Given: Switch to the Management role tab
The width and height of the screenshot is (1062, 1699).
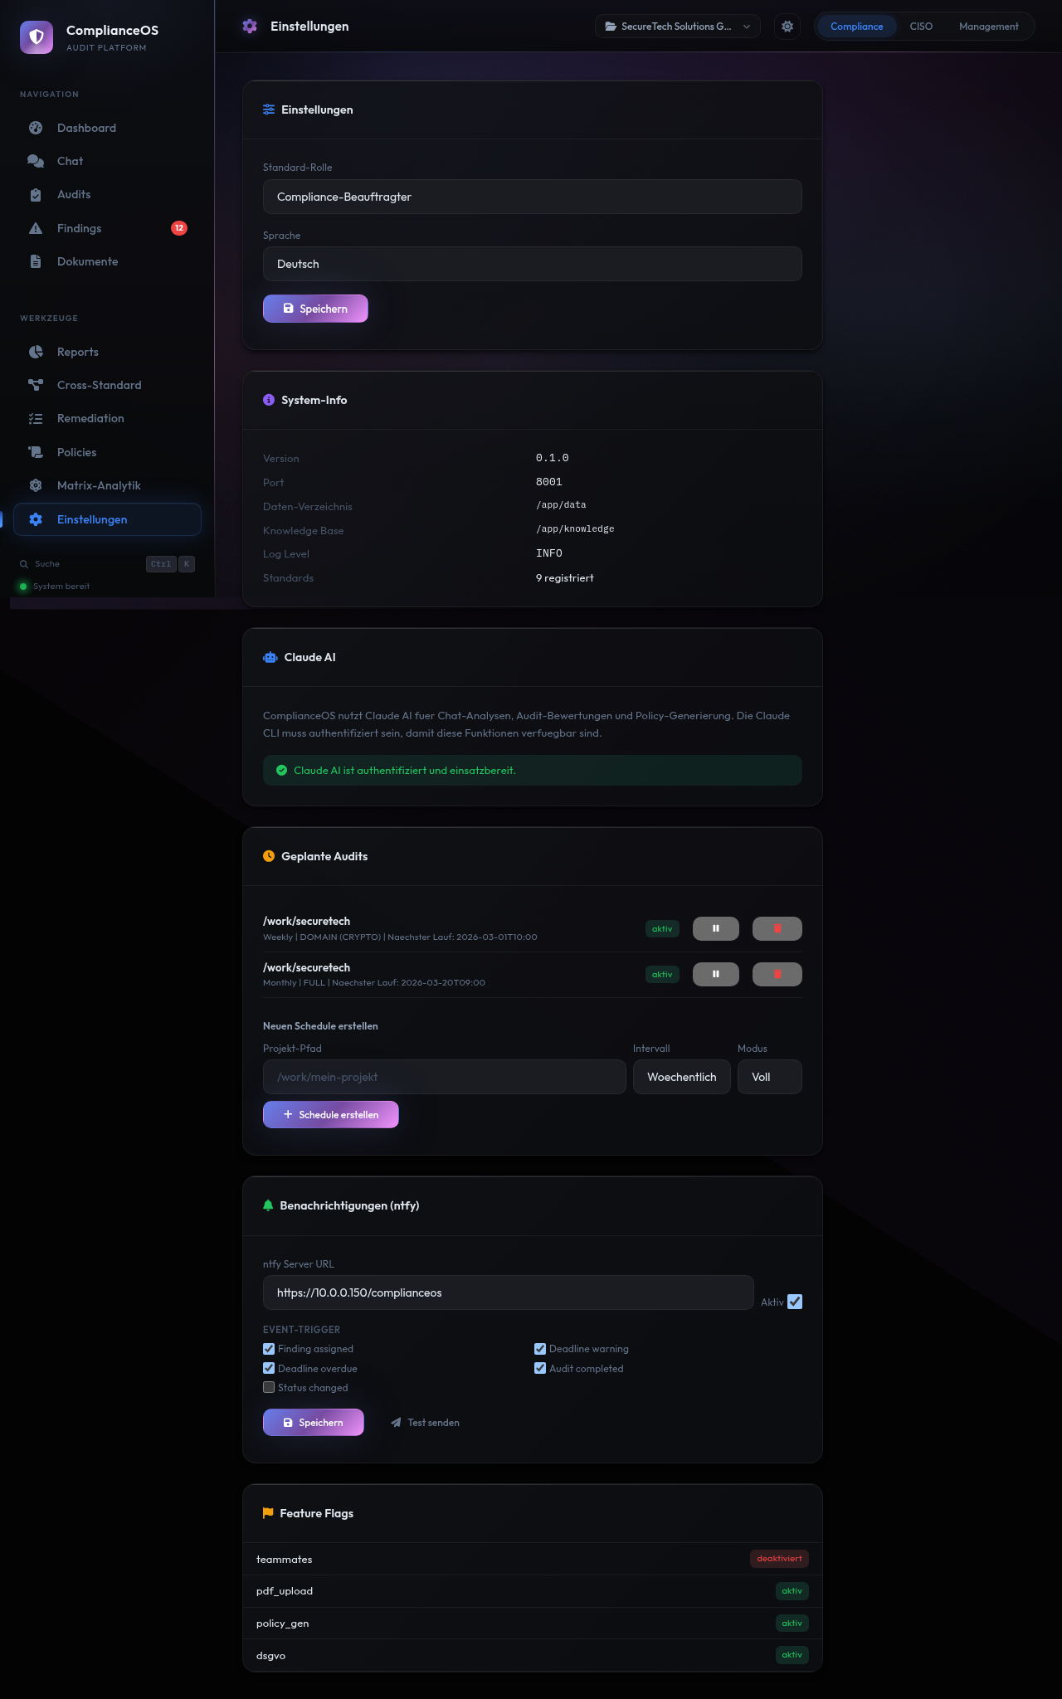Looking at the screenshot, I should [988, 27].
